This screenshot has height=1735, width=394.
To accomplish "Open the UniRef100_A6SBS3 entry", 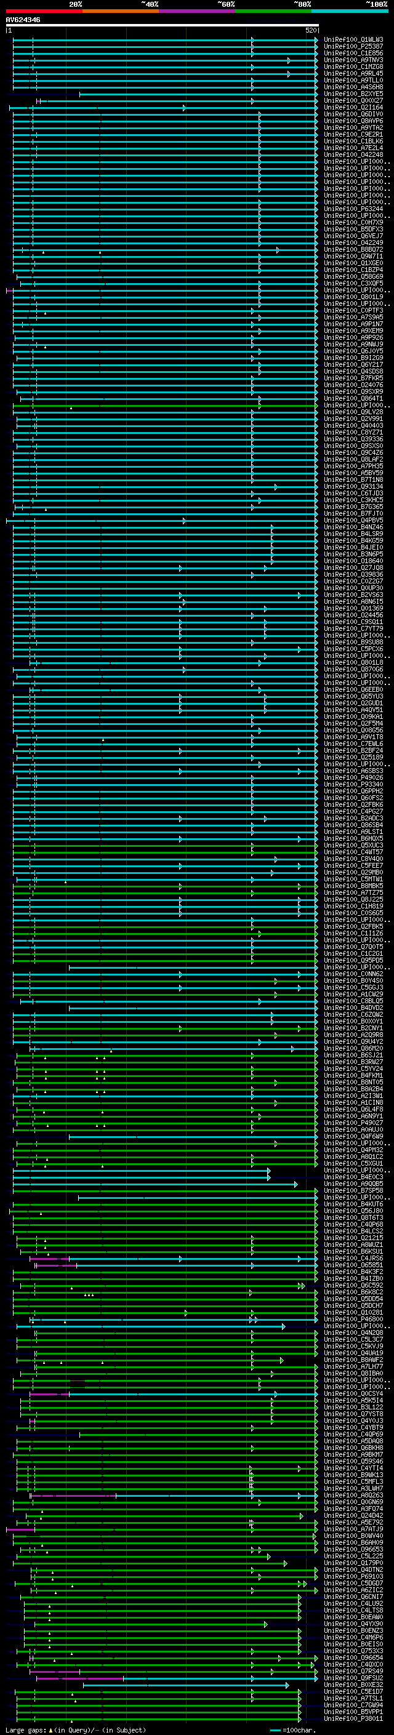I will [x=353, y=771].
